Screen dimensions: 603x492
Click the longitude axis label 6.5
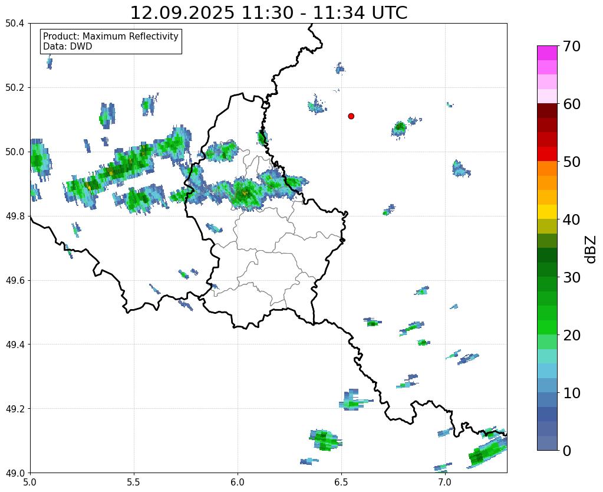click(x=341, y=482)
